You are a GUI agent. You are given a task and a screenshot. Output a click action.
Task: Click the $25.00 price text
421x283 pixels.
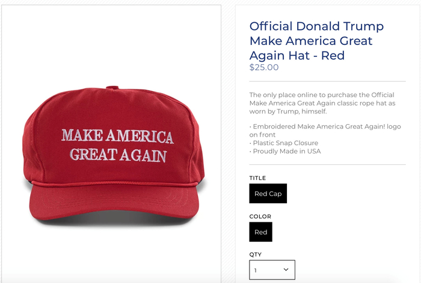click(x=264, y=67)
